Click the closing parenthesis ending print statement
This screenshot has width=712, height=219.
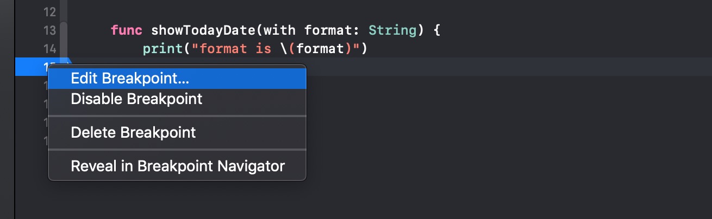(x=365, y=49)
